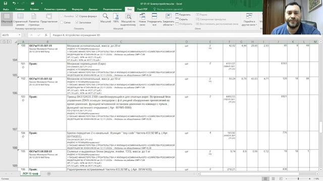Click the Разделить split button
Viewport: 323px width, 181px height.
(x=183, y=15)
